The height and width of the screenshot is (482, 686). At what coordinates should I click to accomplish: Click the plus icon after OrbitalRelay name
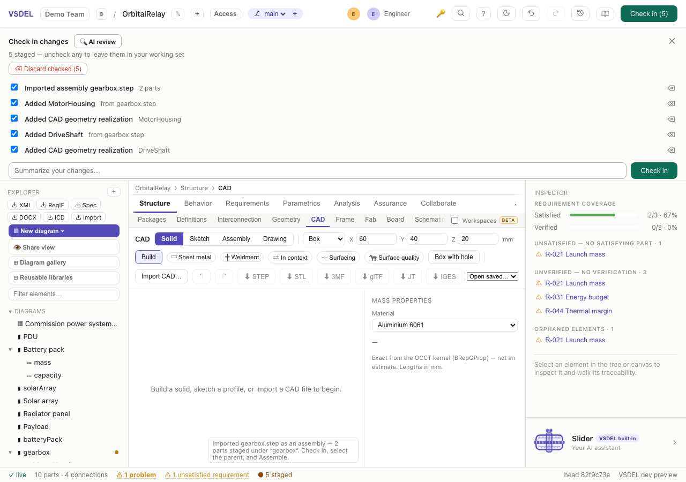[x=197, y=14]
